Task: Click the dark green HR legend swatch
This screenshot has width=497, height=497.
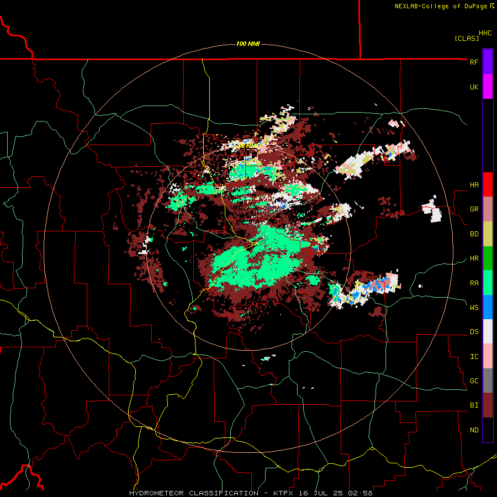Action: 488,258
